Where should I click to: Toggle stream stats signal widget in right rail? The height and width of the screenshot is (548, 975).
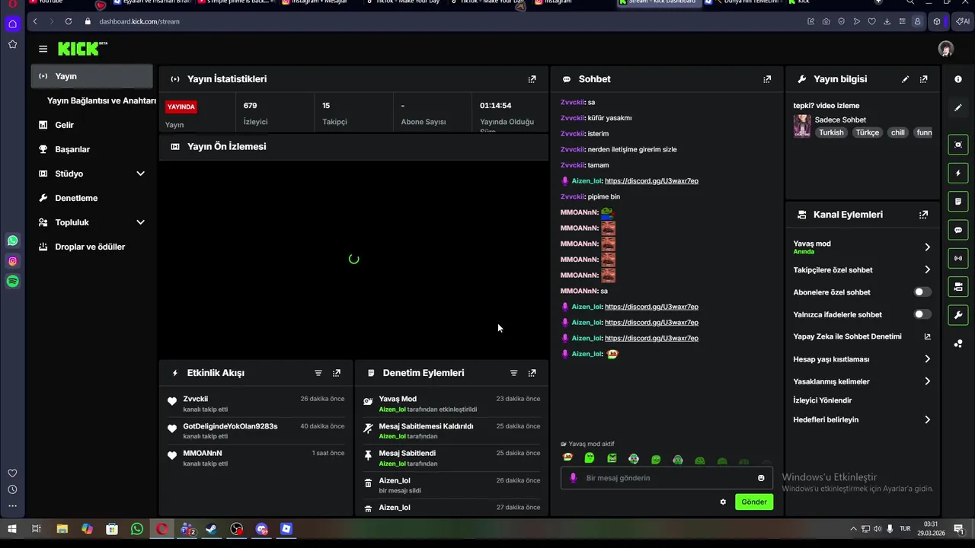pyautogui.click(x=958, y=258)
